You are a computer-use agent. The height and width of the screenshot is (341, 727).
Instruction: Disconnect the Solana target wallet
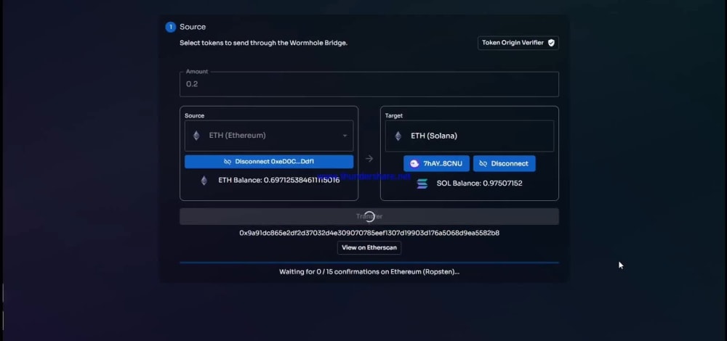pyautogui.click(x=505, y=163)
